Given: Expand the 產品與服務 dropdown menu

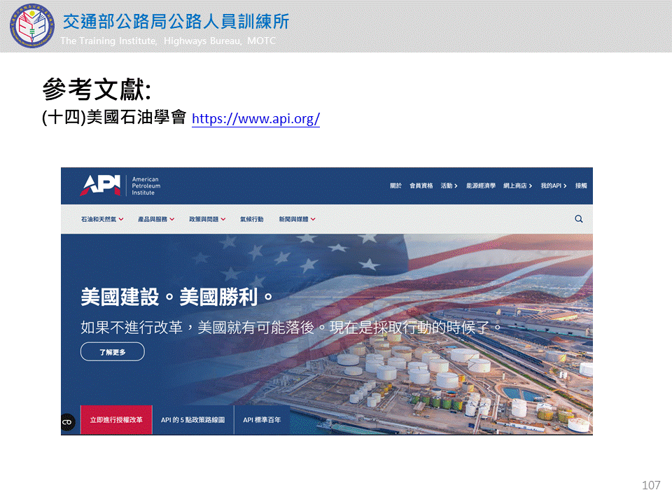Looking at the screenshot, I should (x=156, y=219).
